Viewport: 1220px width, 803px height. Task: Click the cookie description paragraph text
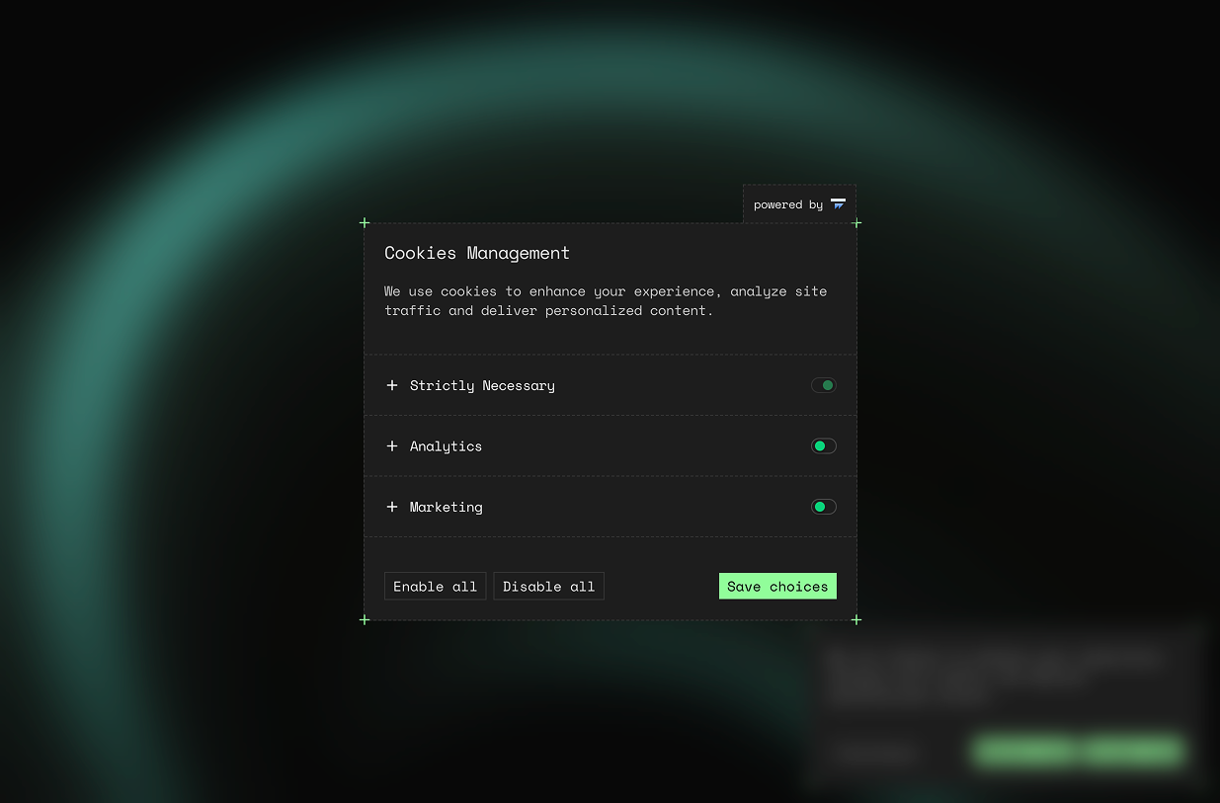(605, 301)
